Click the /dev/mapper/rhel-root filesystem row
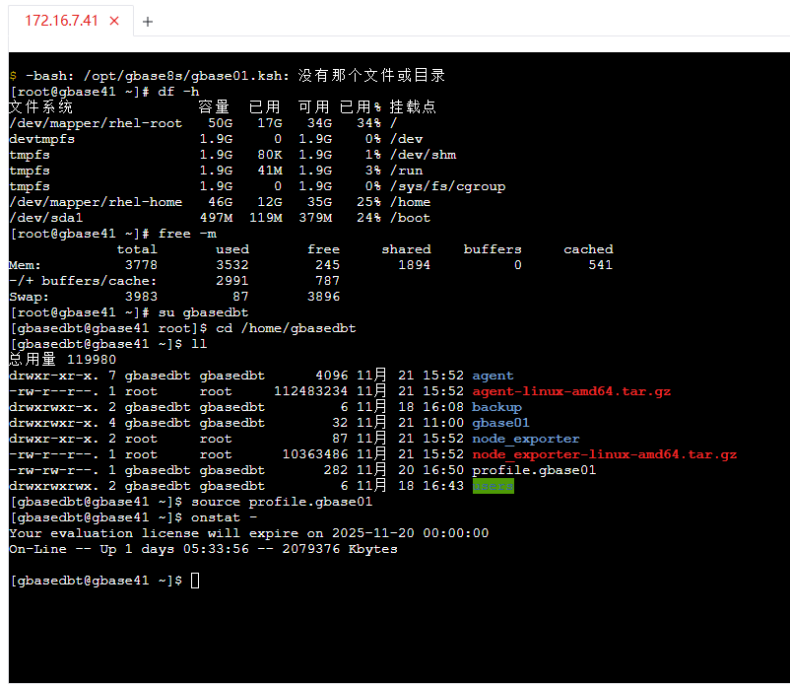The height and width of the screenshot is (686, 790). [96, 123]
